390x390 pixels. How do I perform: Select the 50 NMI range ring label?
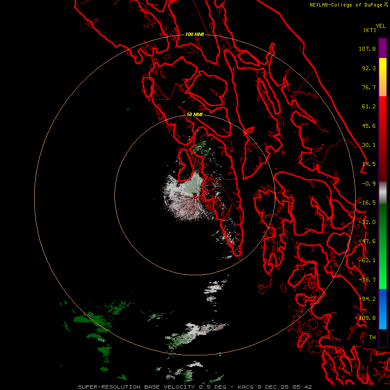[195, 114]
